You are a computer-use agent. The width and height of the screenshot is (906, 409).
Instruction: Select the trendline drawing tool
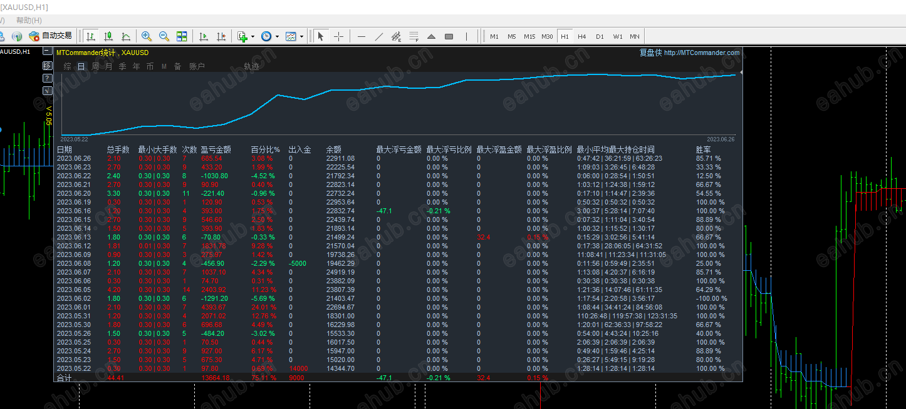coord(378,36)
